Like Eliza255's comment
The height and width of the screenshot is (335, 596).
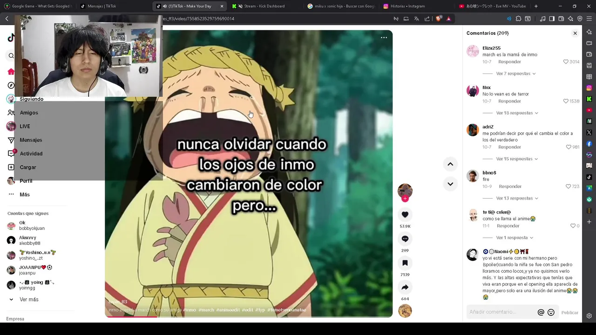pos(566,62)
